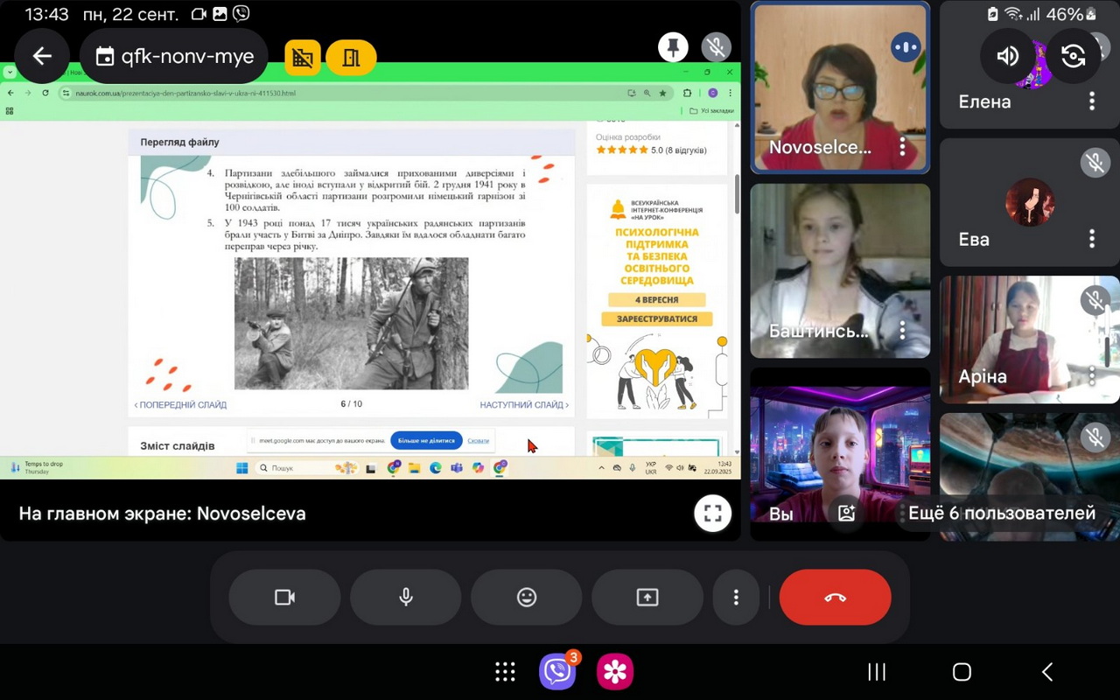Toggle the microphone in the call bar
Image resolution: width=1120 pixels, height=700 pixels.
tap(406, 597)
